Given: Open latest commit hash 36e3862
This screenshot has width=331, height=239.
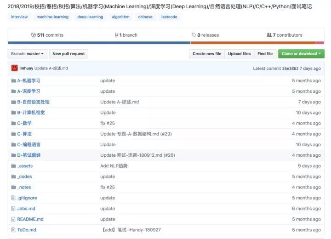Looking at the screenshot, I should click(x=290, y=68).
